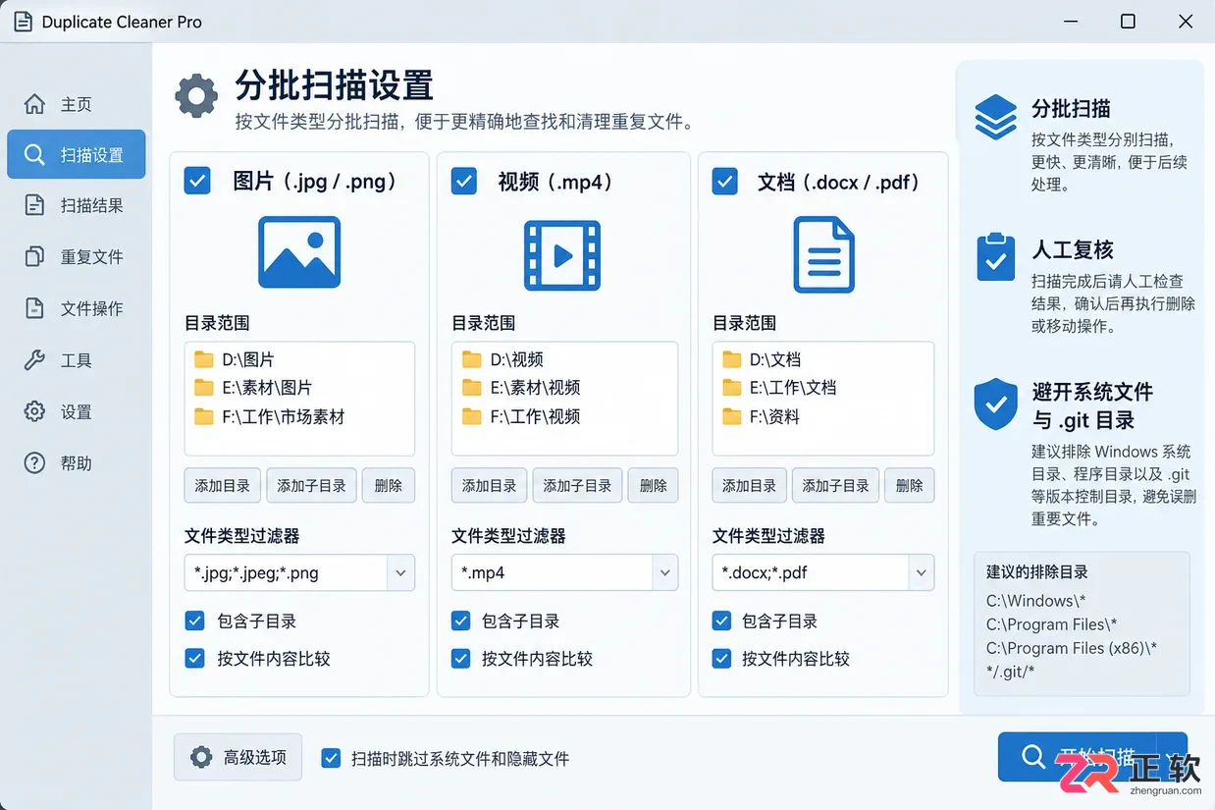The image size is (1215, 810).
Task: Click the folder icon for E:\工作\文档
Action: coord(732,388)
